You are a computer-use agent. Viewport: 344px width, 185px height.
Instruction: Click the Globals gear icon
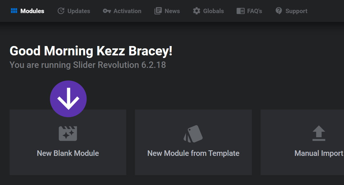(x=196, y=11)
